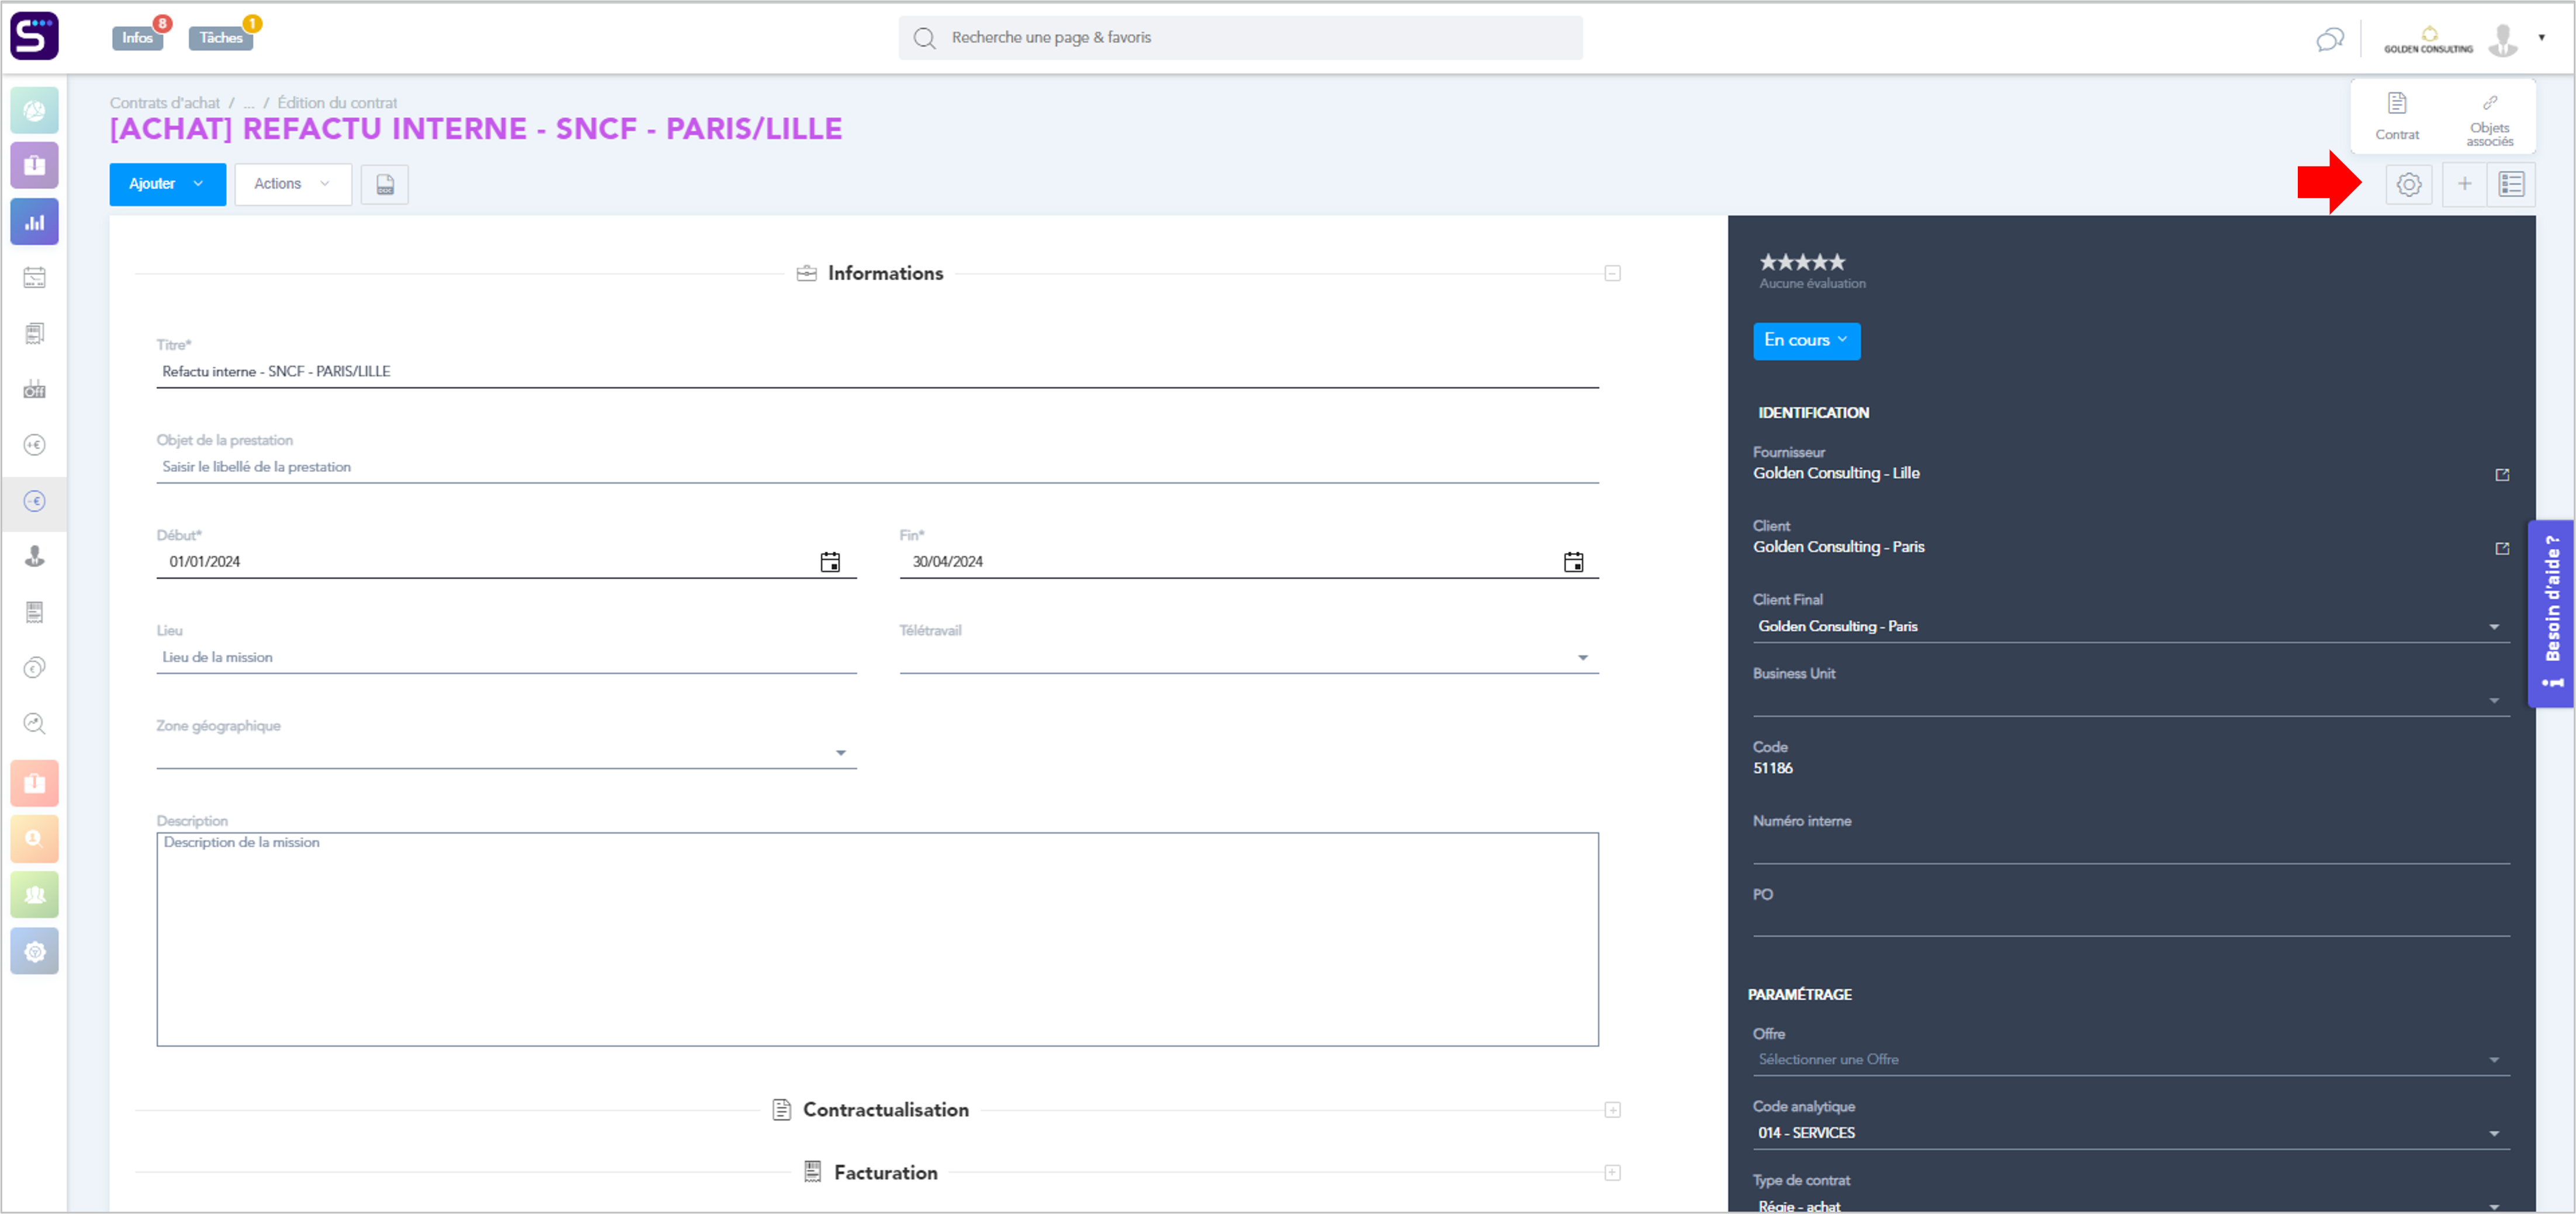Open the receipt expenses sidebar icon below calendar

pyautogui.click(x=34, y=334)
